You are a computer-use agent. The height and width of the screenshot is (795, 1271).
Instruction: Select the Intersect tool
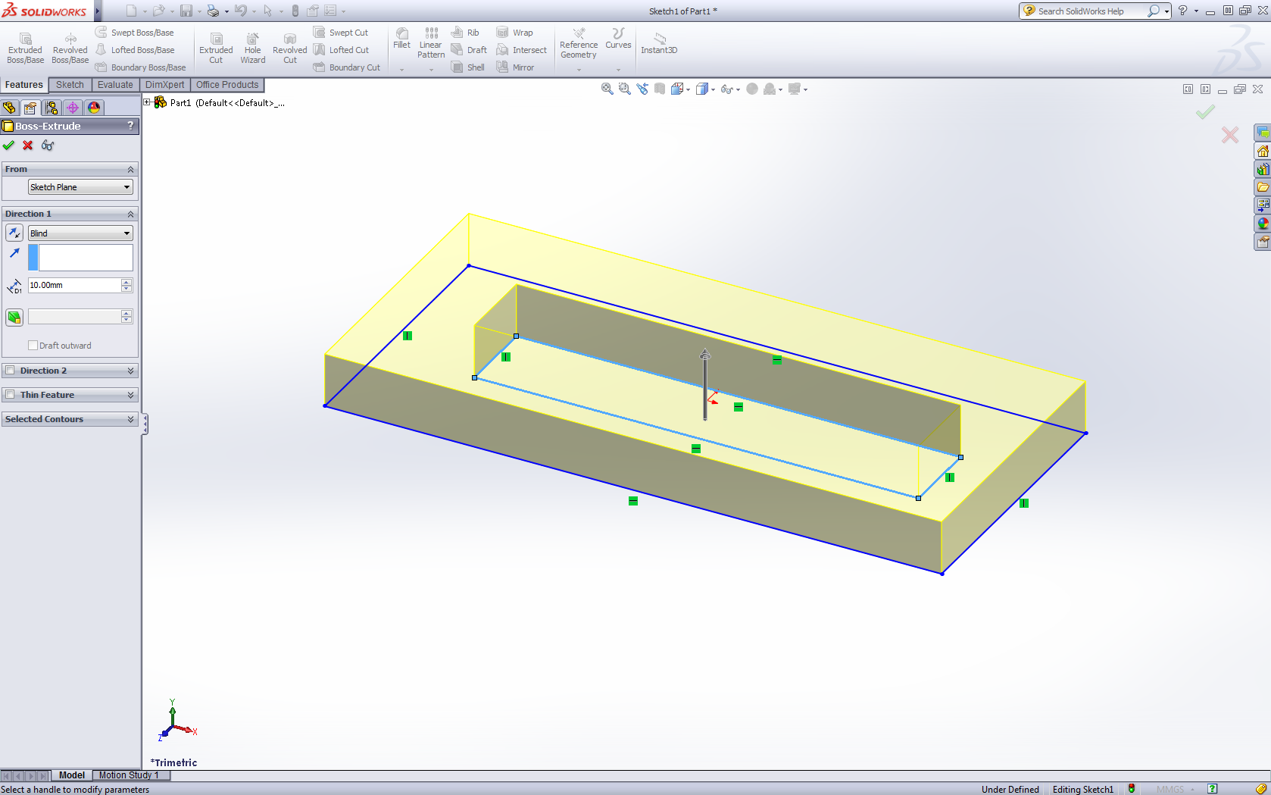[522, 50]
